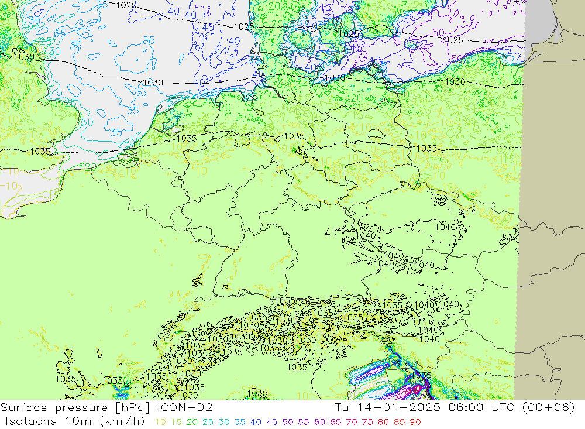Select the green 20 legend value

click(x=192, y=422)
